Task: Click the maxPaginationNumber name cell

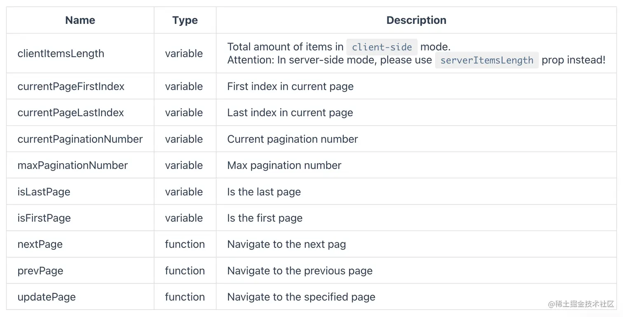Action: [73, 165]
